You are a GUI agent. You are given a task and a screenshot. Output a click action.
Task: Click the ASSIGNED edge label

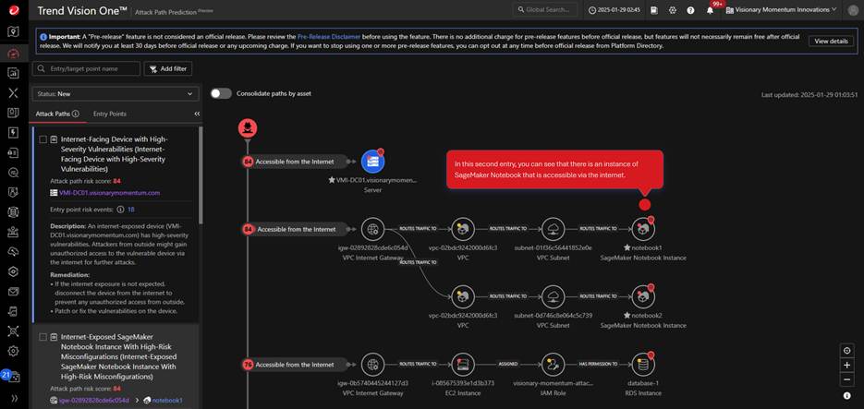pos(508,364)
